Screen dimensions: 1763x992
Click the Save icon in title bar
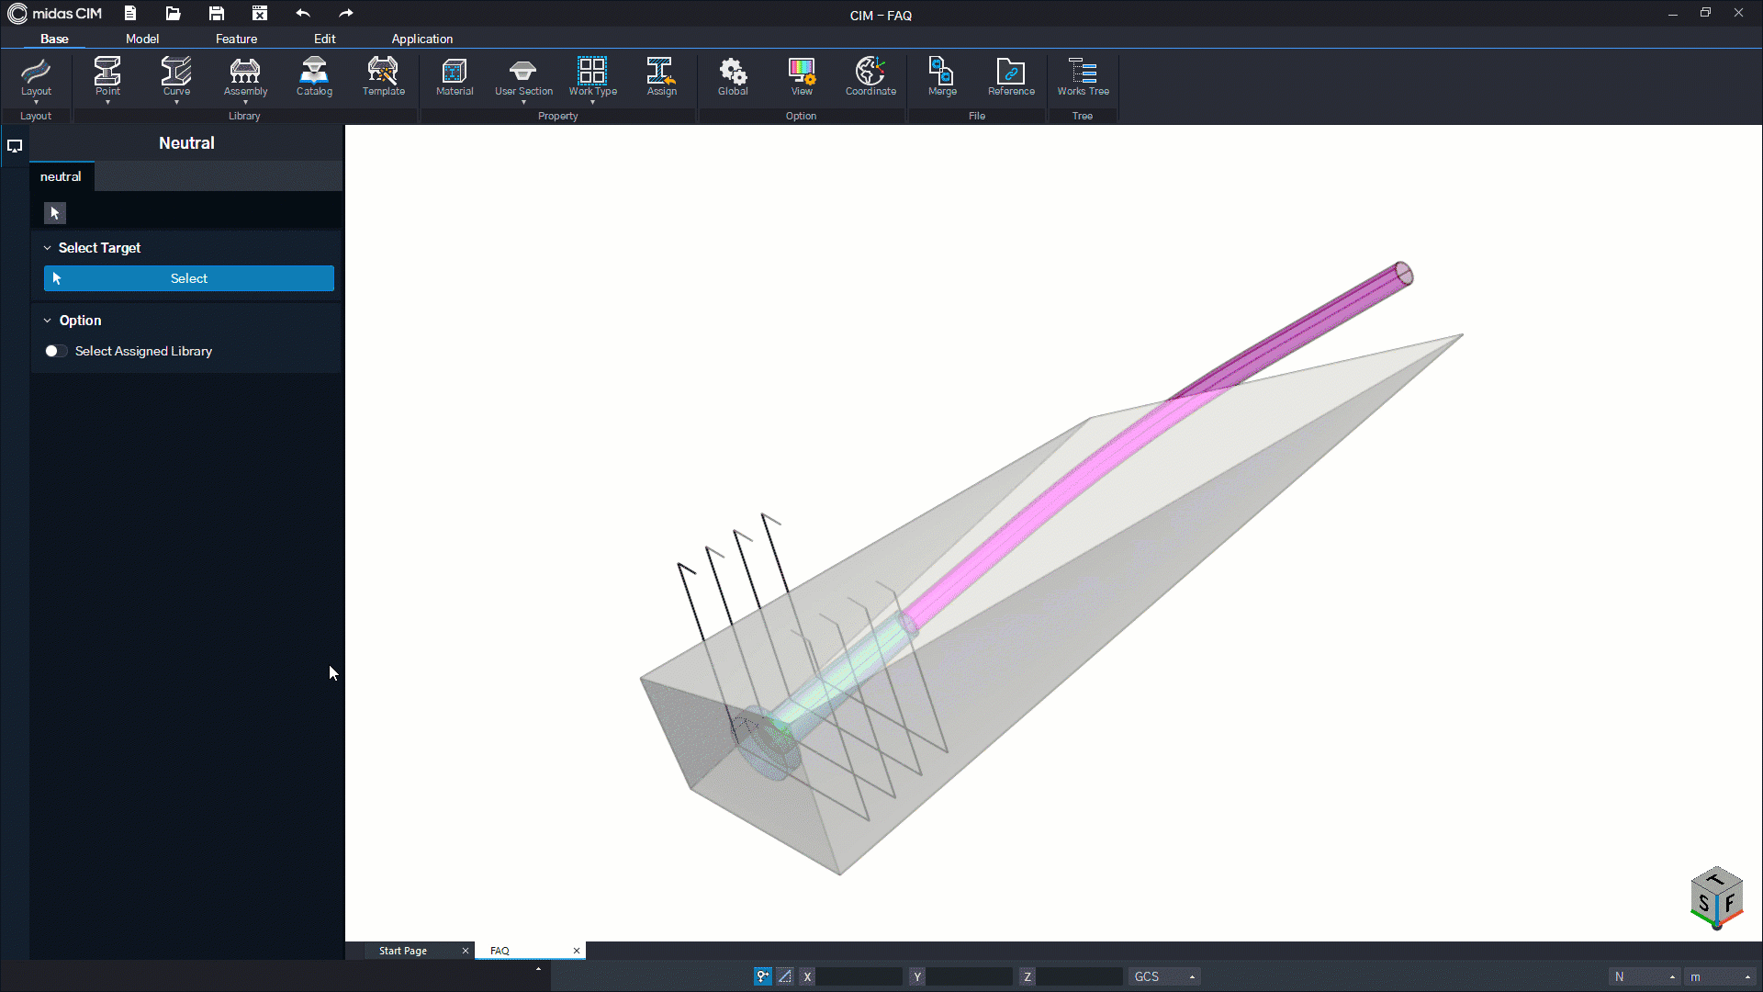coord(216,14)
